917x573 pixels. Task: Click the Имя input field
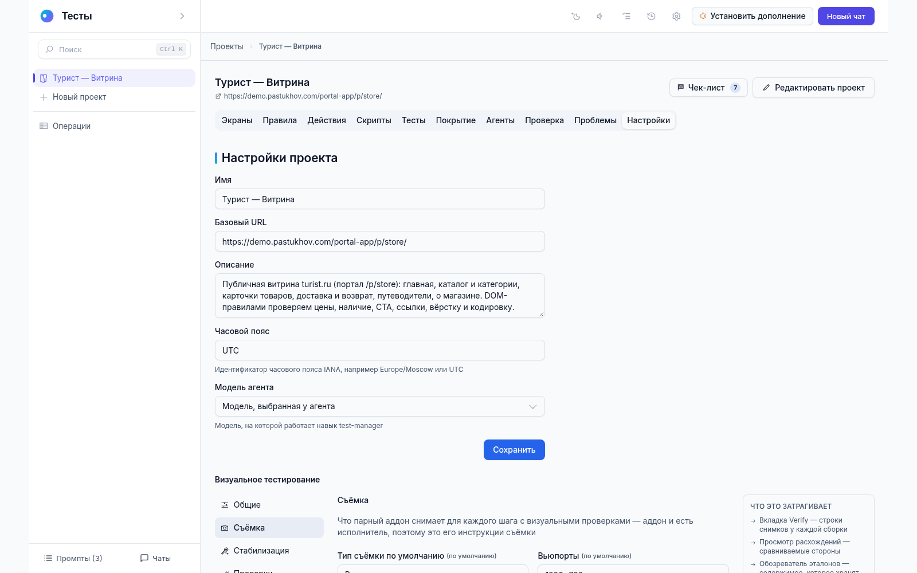[380, 199]
